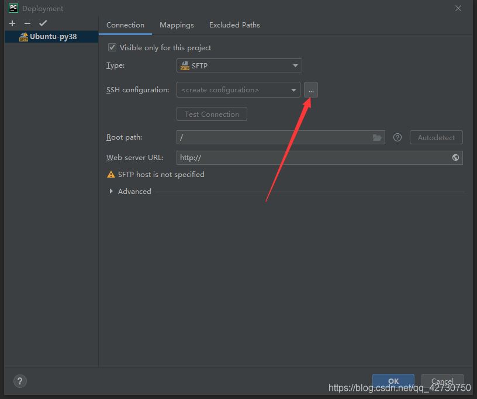The height and width of the screenshot is (399, 477).
Task: Open dialog help via question mark button
Action: coord(20,381)
